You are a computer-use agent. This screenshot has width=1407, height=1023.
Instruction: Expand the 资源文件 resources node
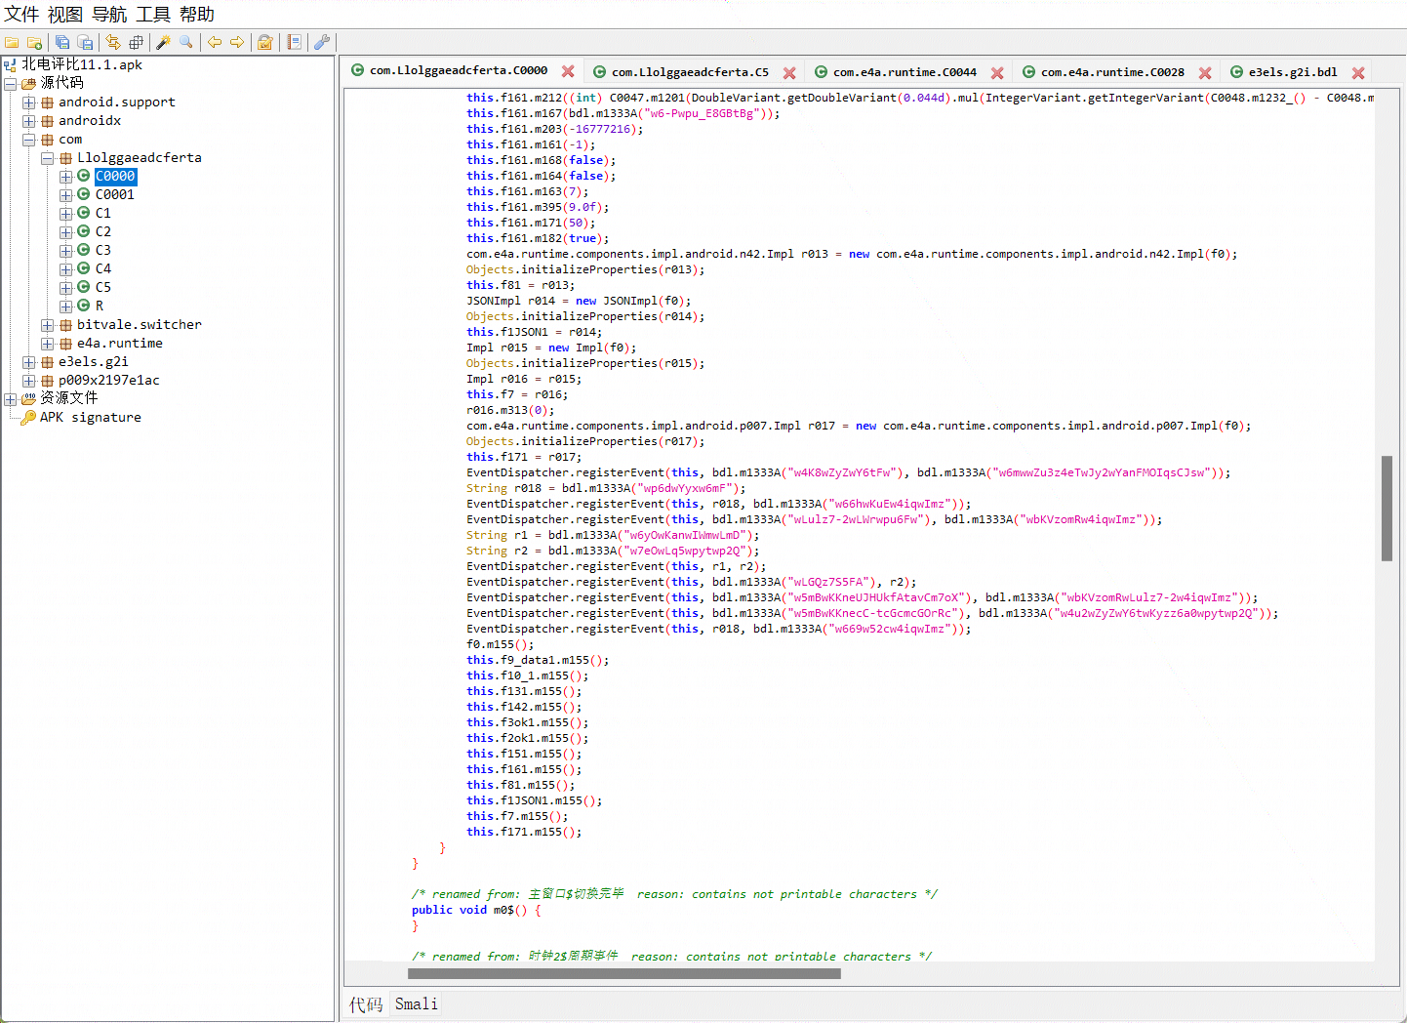coord(10,399)
